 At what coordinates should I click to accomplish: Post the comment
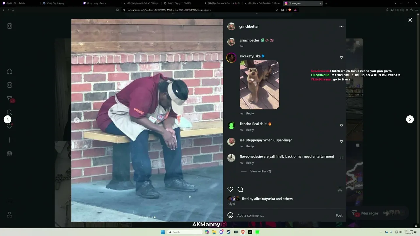(339, 215)
